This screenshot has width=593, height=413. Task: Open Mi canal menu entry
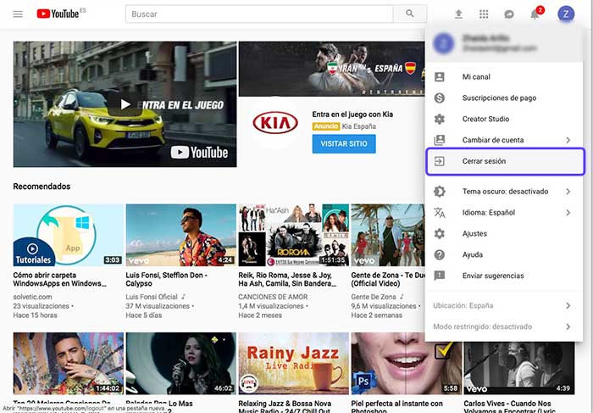504,77
